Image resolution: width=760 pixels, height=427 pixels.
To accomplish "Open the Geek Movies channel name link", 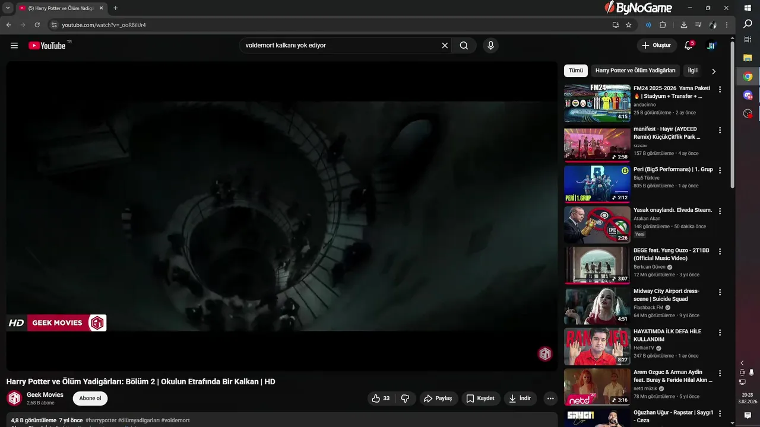I will (45, 395).
